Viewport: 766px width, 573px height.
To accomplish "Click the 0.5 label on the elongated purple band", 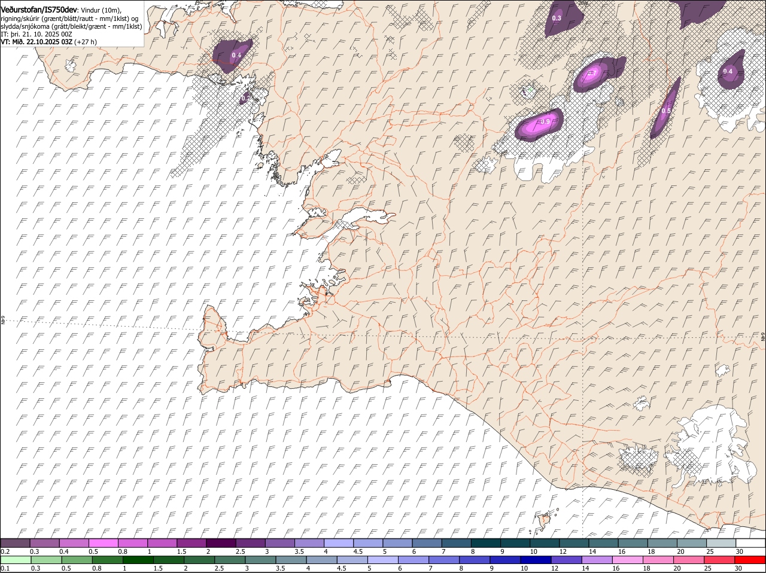I will (x=666, y=111).
